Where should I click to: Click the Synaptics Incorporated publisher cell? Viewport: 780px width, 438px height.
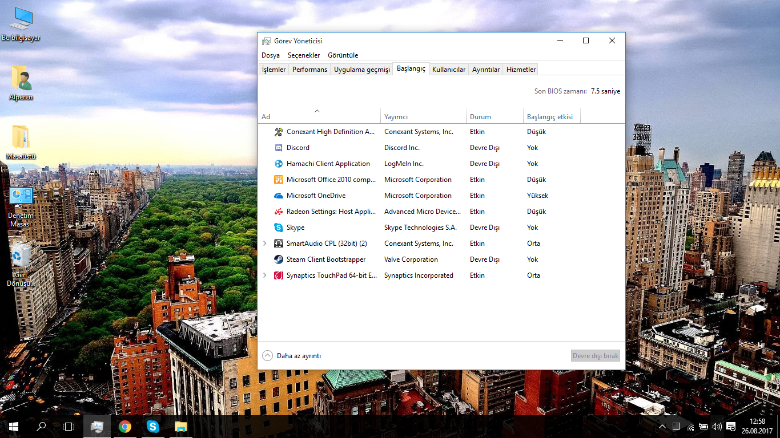click(419, 275)
